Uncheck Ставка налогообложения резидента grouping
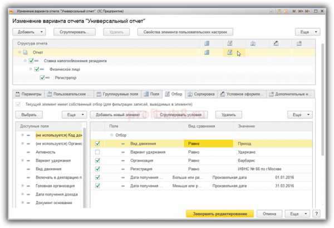The height and width of the screenshot is (228, 334). pos(31,60)
